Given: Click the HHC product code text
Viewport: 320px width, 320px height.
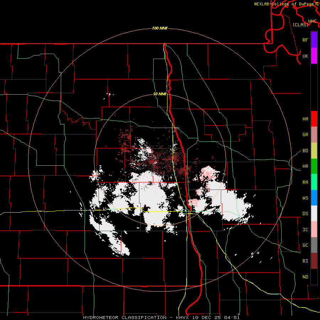Looking at the screenshot, I should 313,21.
